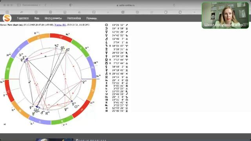251x141 pixels.
Task: Click the Venus symbol inside the chart
Action: (84, 82)
